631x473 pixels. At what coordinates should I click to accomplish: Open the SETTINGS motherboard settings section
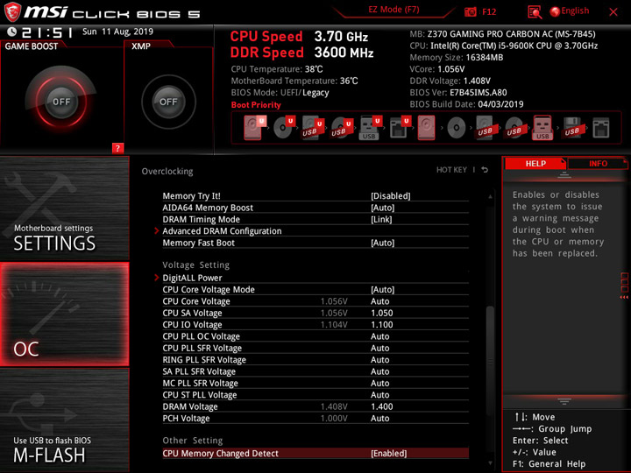[x=64, y=208]
